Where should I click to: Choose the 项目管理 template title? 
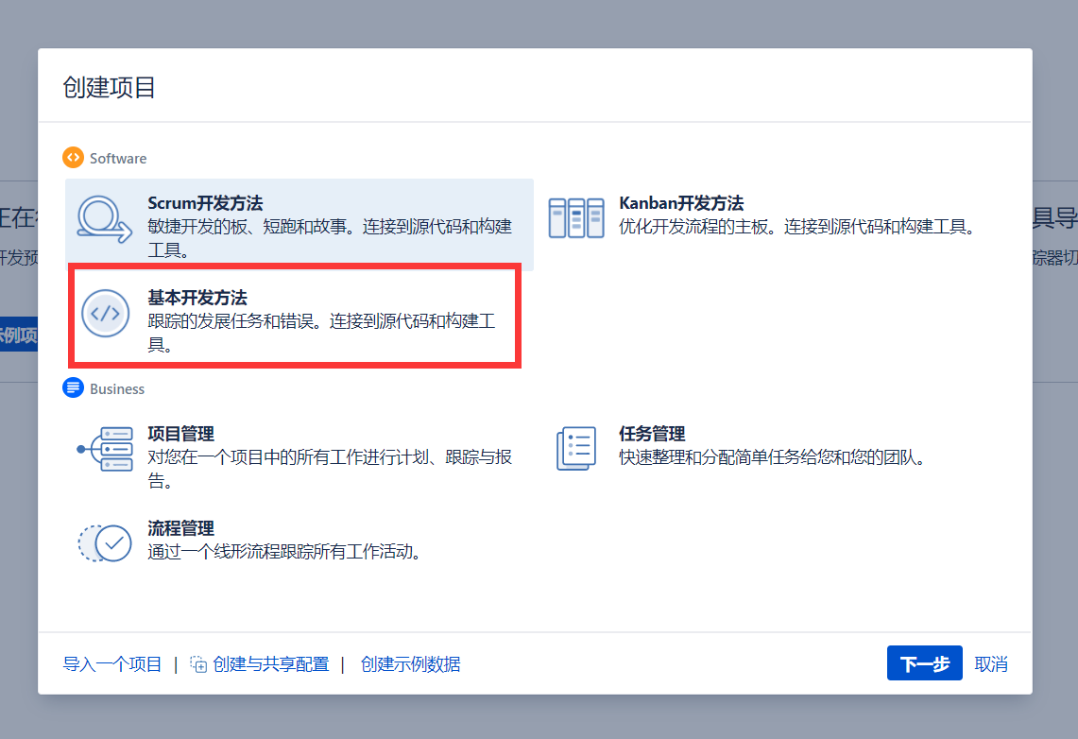[x=180, y=433]
